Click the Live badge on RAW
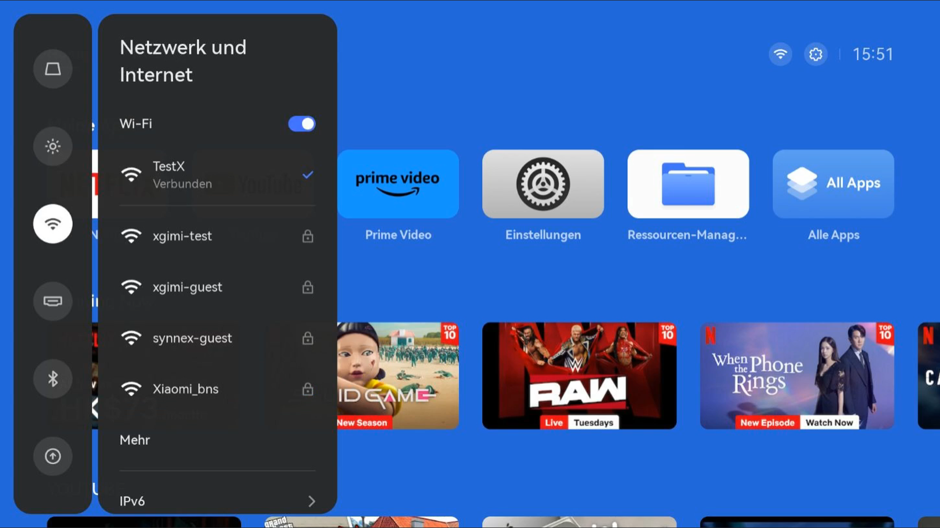The width and height of the screenshot is (940, 528). pyautogui.click(x=554, y=422)
